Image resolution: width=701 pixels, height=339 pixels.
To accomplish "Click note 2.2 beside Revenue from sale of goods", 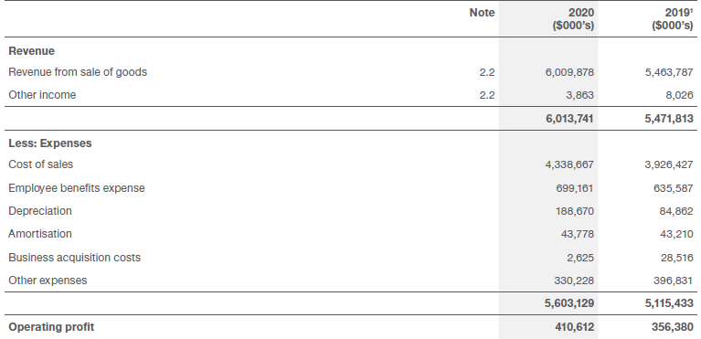I will coord(487,72).
